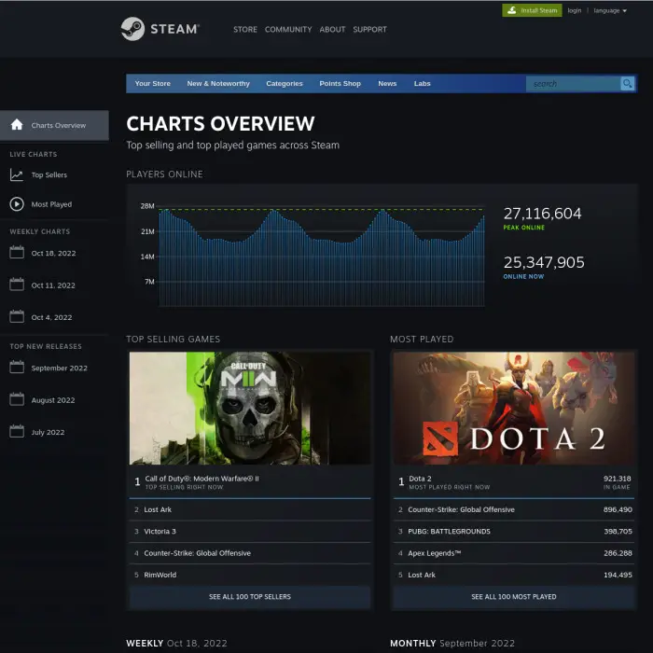
Task: Open the Labs tab
Action: tap(422, 83)
